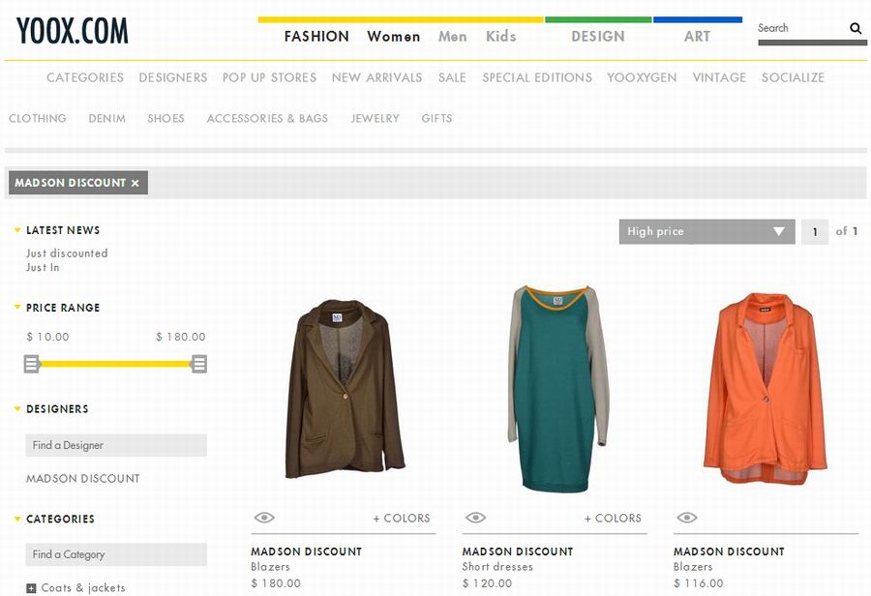
Task: Switch to the Women tab
Action: (393, 37)
